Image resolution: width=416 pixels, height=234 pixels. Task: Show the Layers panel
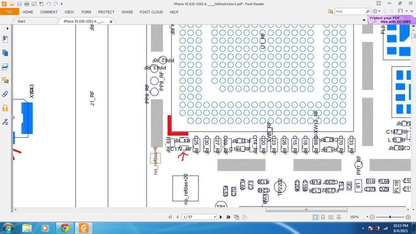pyautogui.click(x=5, y=67)
